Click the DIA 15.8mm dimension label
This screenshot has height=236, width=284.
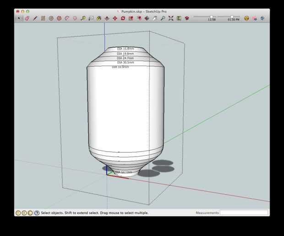point(126,49)
